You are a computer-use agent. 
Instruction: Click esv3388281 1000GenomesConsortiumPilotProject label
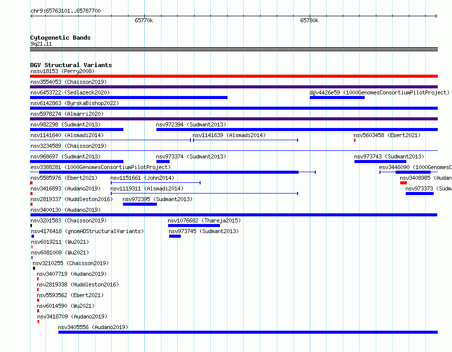click(101, 167)
